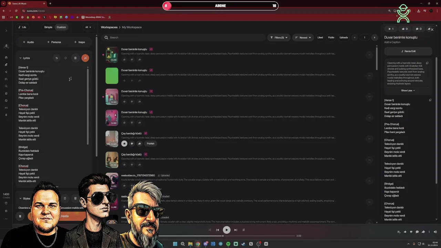Undo lyrics change with the undo icon
The image size is (441, 248).
[57, 58]
